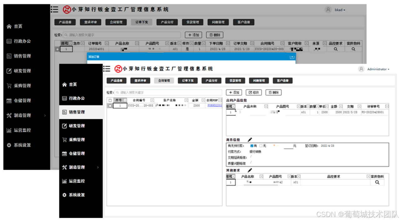Image resolution: width=400 pixels, height=221 pixels.
Task: Switch to 问题管理 tab in back window
Action: [218, 22]
